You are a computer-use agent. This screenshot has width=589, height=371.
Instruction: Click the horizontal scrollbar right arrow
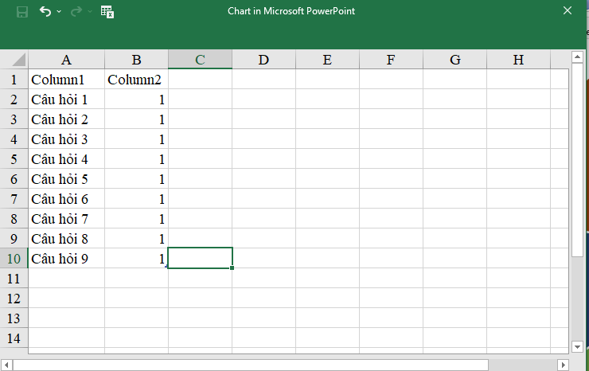[x=563, y=365]
